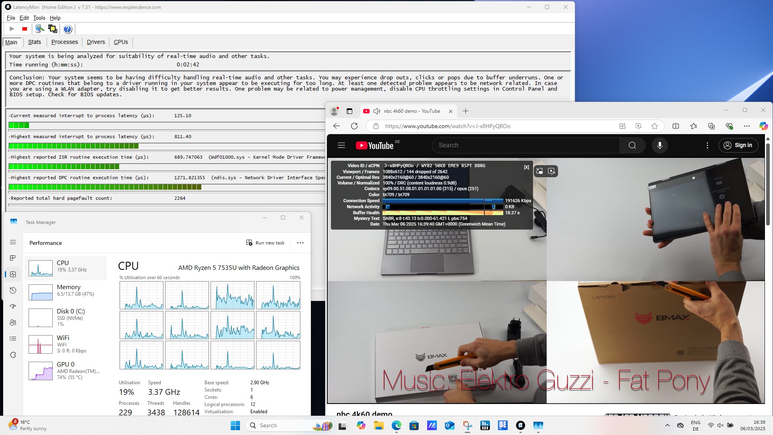Click the LatencyMon help question mark icon

click(68, 29)
